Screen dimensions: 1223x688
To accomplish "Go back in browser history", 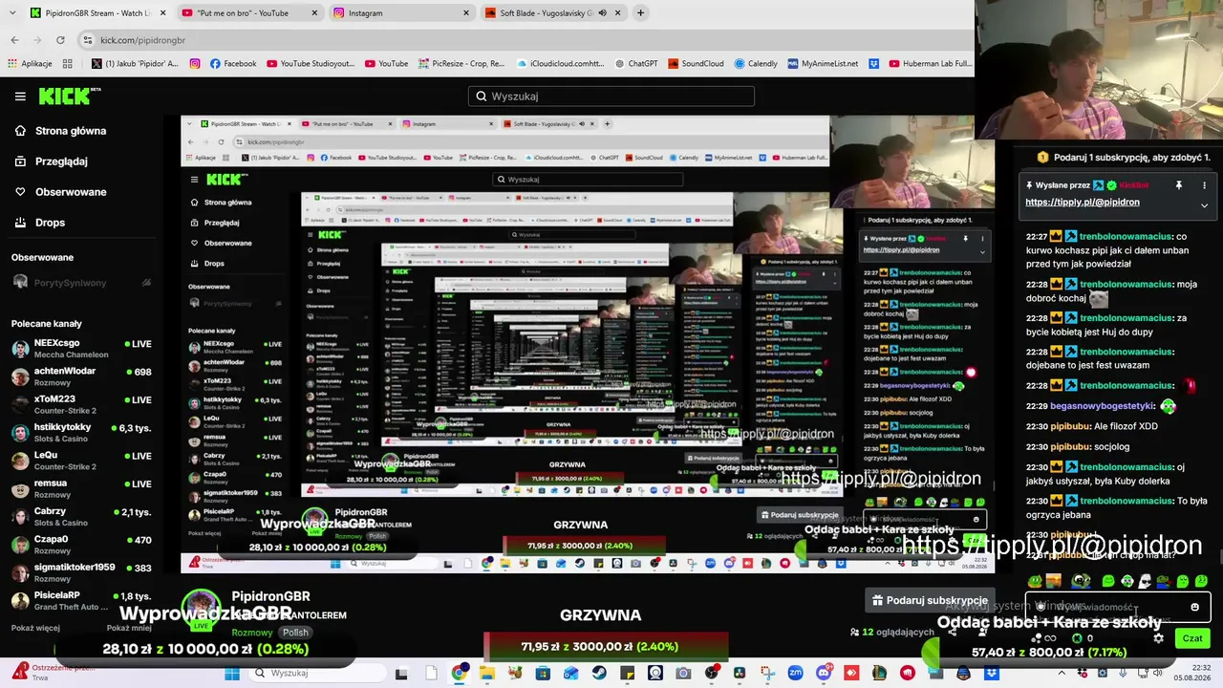I will pos(14,40).
